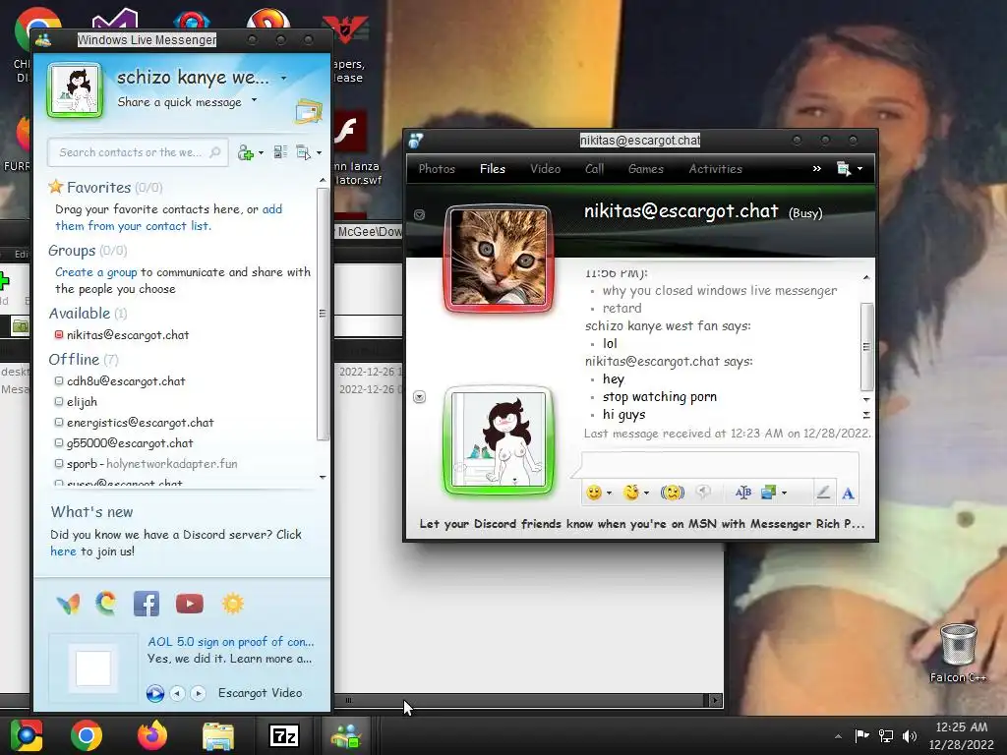This screenshot has height=755, width=1007.
Task: Expand emoticon dropdown arrow in chat
Action: (x=609, y=494)
